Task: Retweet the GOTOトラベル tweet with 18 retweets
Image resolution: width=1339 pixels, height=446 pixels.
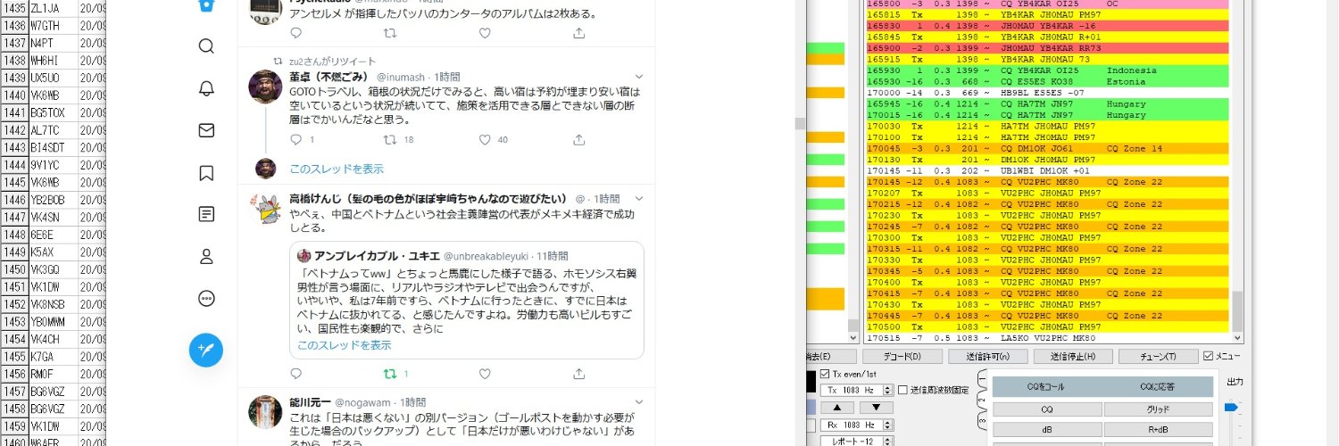Action: (x=390, y=140)
